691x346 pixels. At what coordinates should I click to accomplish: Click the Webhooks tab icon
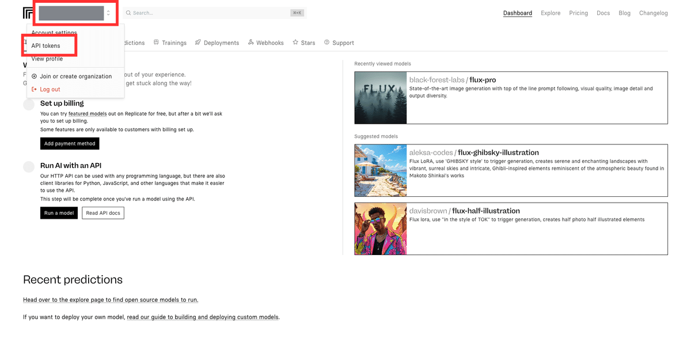pos(251,43)
